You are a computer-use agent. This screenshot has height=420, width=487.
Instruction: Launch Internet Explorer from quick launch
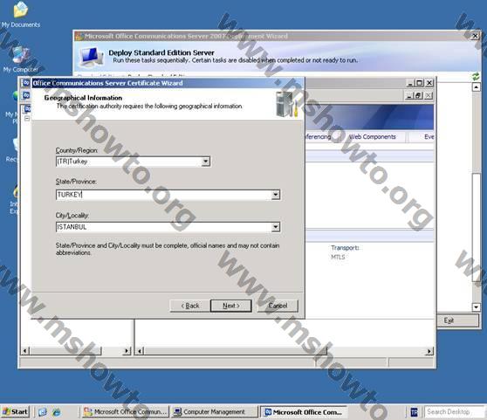point(57,412)
